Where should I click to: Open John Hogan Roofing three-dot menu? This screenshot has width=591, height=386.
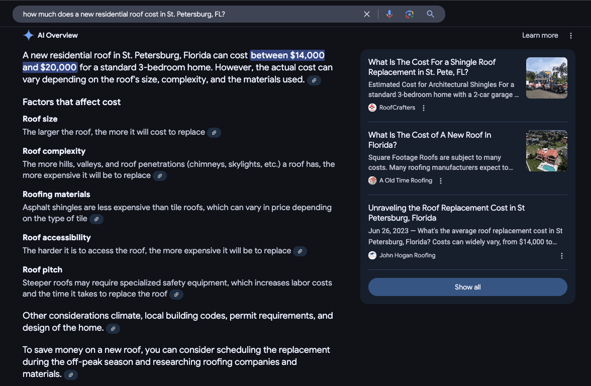coord(562,256)
